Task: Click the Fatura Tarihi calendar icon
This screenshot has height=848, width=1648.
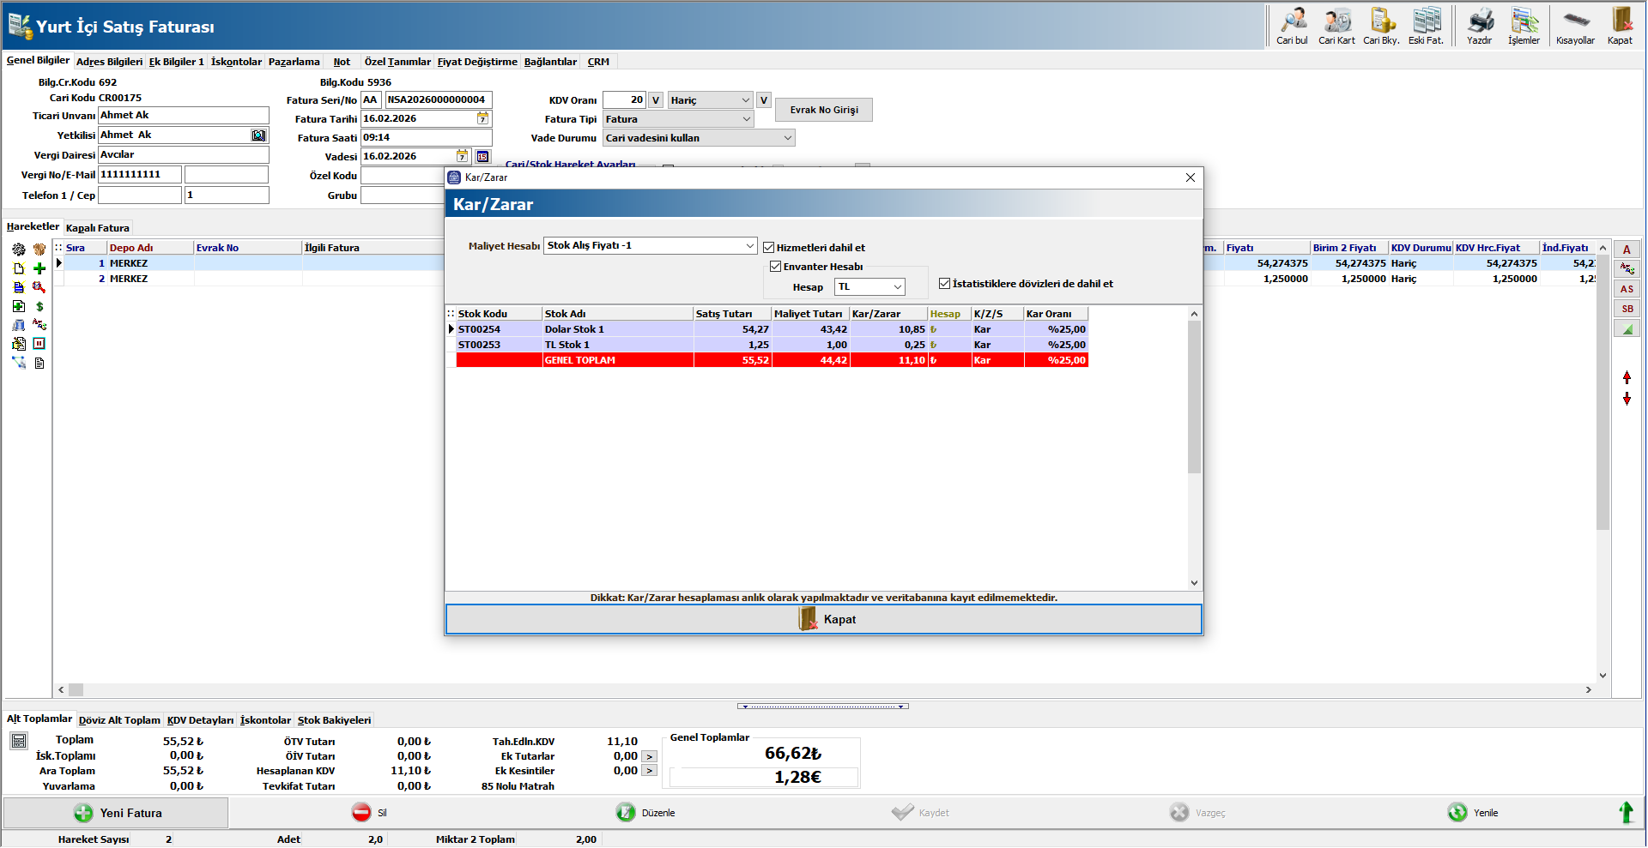Action: click(x=483, y=118)
